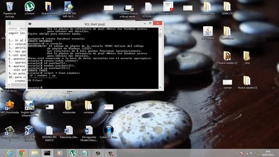
Task: Open the Conexion Directa a Mysql file
Action: pyautogui.click(x=129, y=11)
